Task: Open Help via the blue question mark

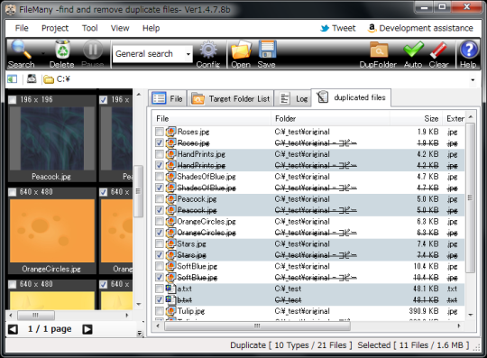Action: pyautogui.click(x=469, y=50)
